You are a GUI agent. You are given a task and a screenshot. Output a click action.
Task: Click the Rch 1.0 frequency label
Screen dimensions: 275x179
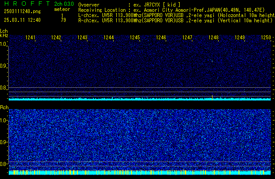coord(3,120)
